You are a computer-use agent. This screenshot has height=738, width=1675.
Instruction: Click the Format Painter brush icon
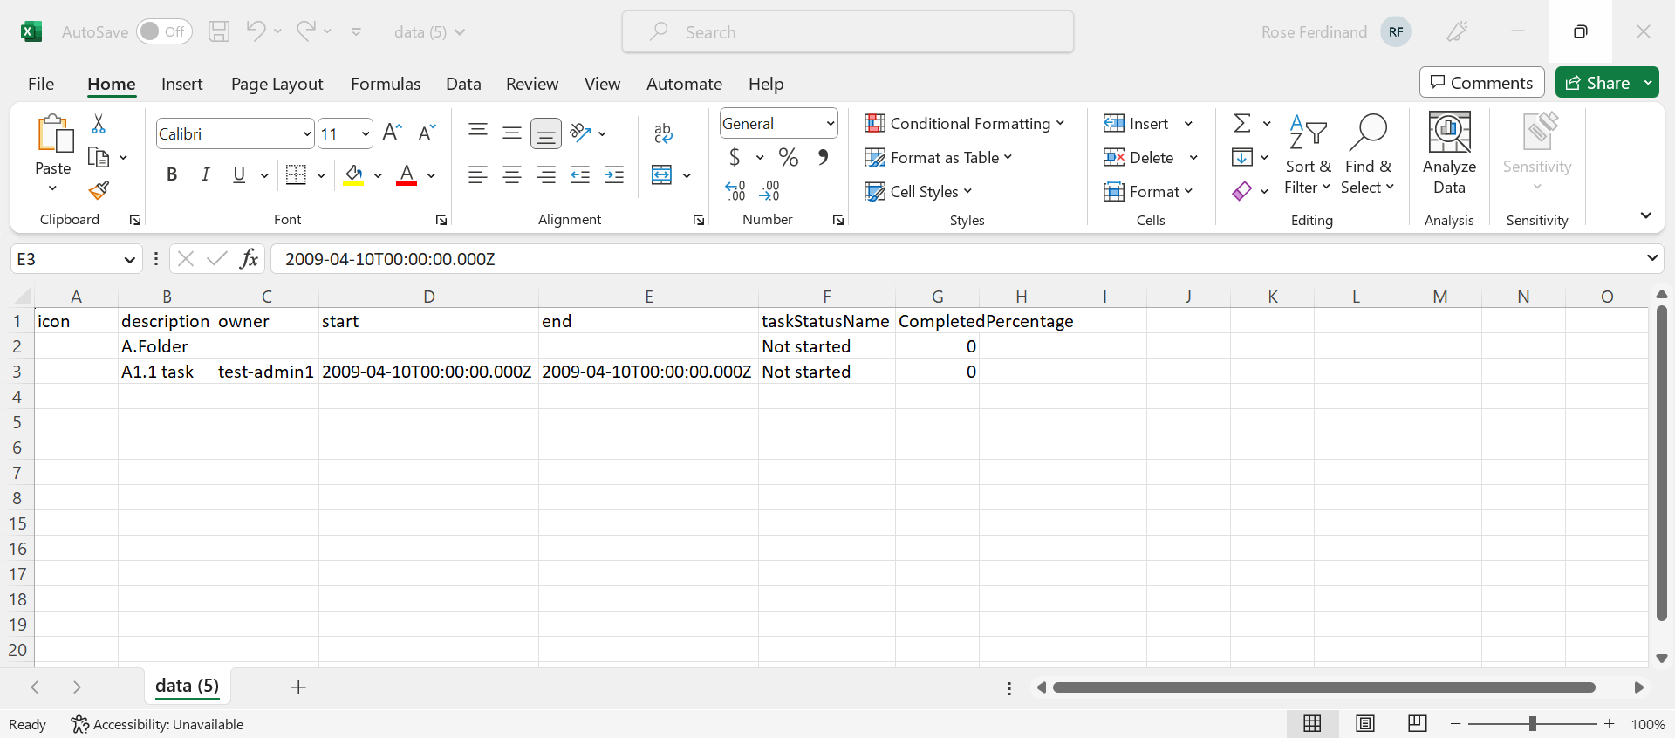(99, 190)
